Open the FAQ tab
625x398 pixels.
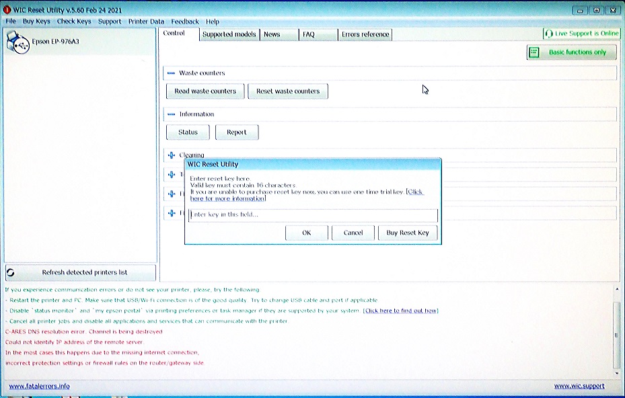318,34
